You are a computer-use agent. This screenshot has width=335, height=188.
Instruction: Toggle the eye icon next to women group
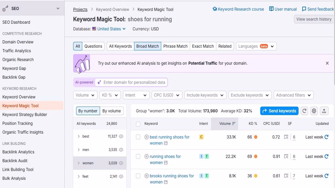pos(121,163)
